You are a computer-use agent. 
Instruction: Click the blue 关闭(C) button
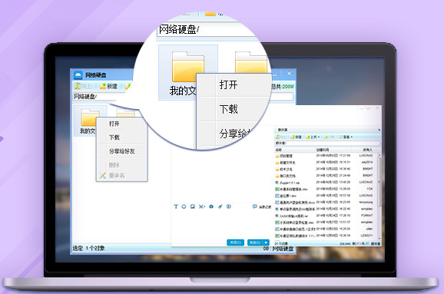(x=235, y=243)
